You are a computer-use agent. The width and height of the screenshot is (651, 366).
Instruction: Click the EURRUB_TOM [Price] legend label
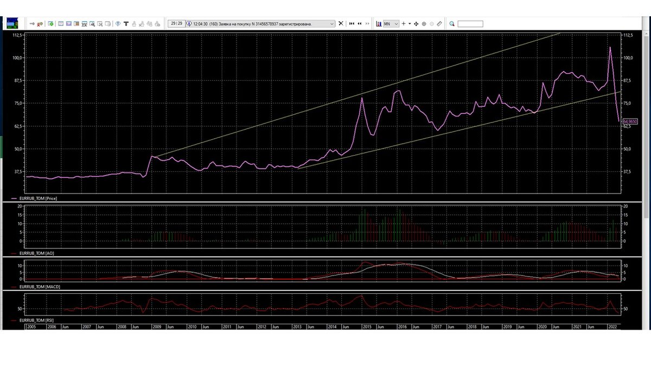(x=38, y=199)
